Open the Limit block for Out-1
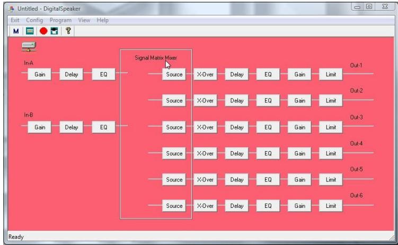 point(331,74)
